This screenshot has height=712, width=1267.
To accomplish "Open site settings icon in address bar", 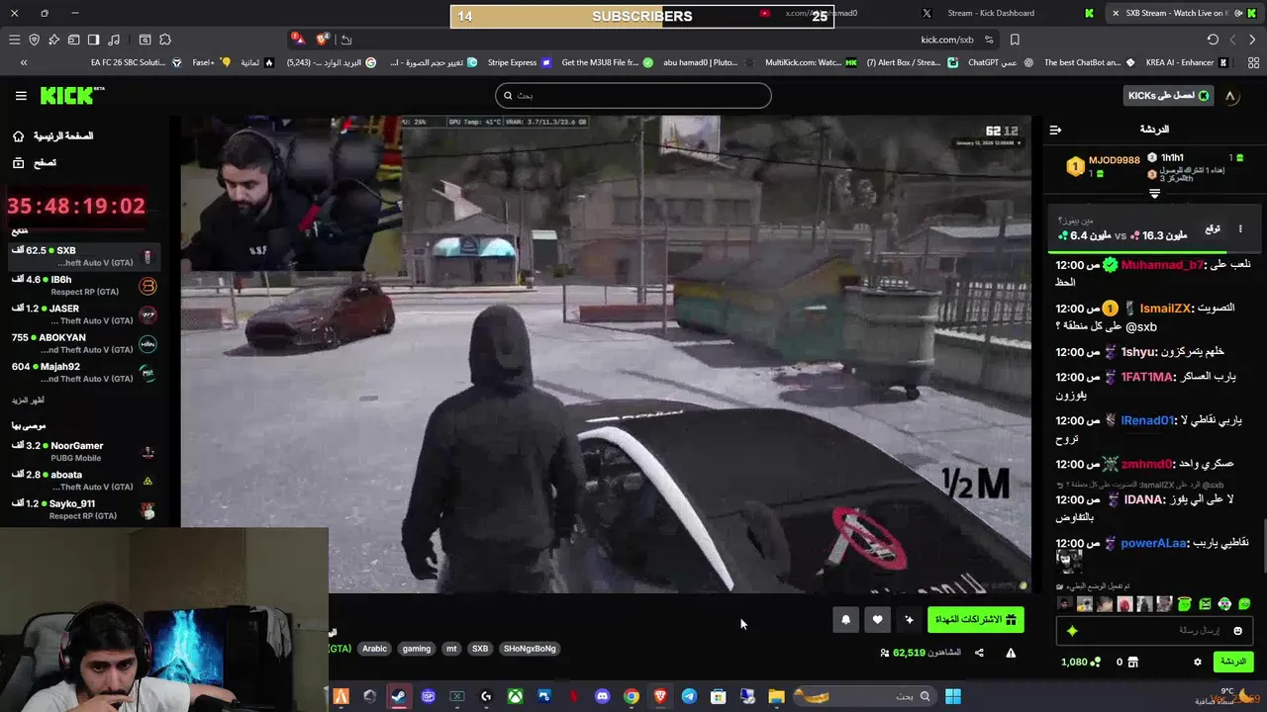I will coord(989,40).
